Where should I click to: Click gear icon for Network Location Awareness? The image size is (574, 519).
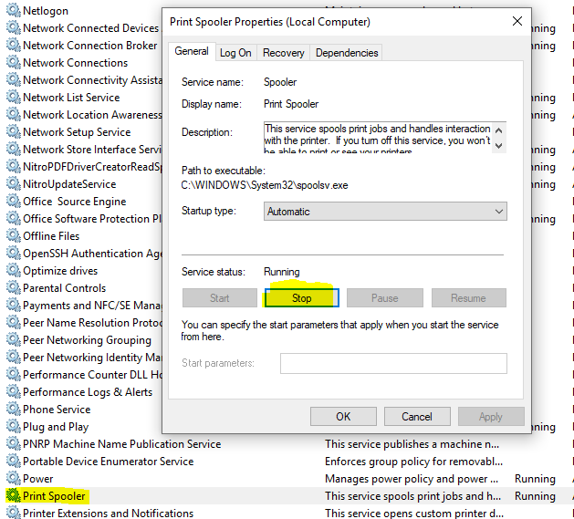[x=13, y=114]
